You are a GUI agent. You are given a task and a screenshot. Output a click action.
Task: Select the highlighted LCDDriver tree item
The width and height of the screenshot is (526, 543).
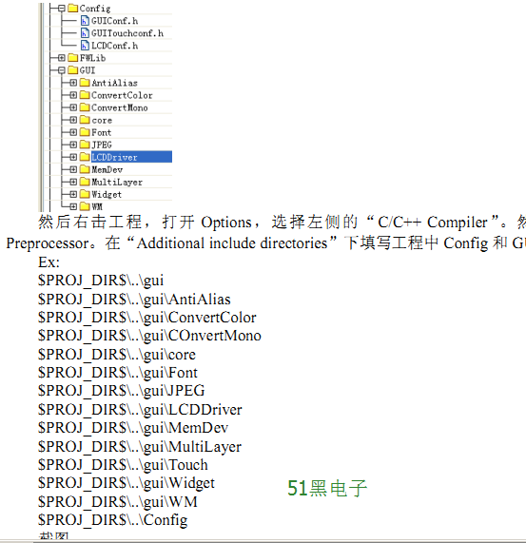coord(131,157)
